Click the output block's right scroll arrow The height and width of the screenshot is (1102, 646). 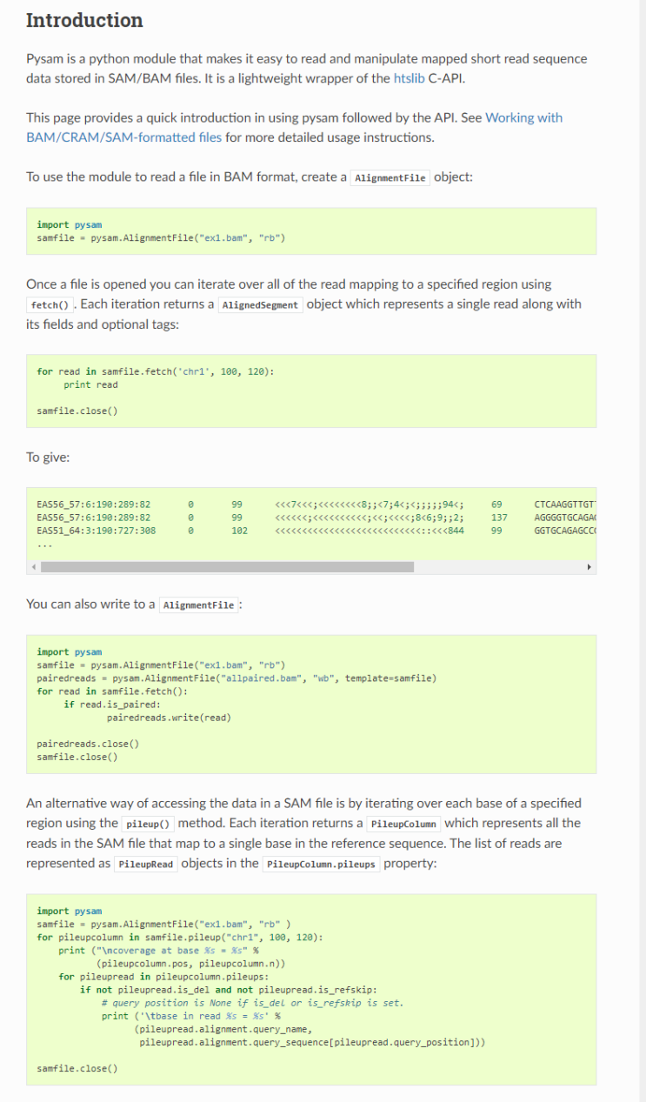click(x=589, y=567)
